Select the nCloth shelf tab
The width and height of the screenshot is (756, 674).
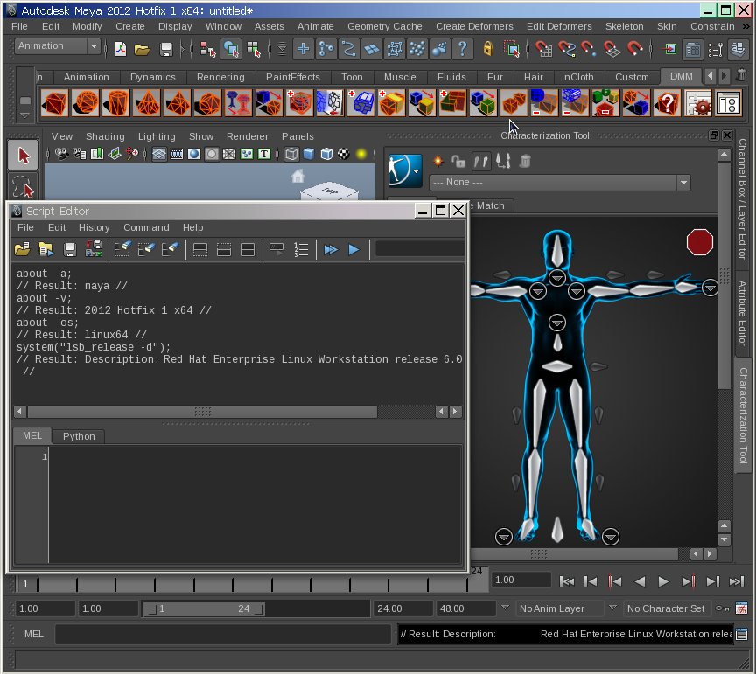pos(578,77)
